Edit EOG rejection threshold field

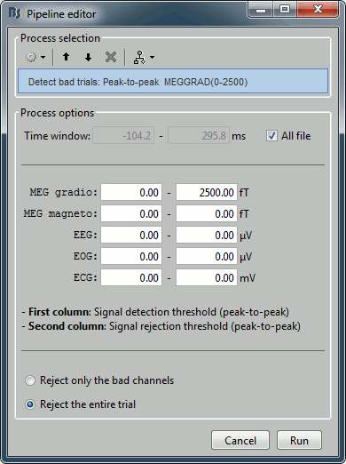coord(207,256)
